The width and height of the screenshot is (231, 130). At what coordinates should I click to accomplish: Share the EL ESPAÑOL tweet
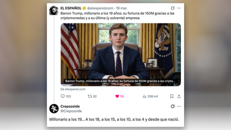tap(179, 96)
